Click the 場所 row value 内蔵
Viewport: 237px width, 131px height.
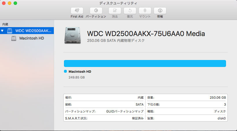[141, 98]
